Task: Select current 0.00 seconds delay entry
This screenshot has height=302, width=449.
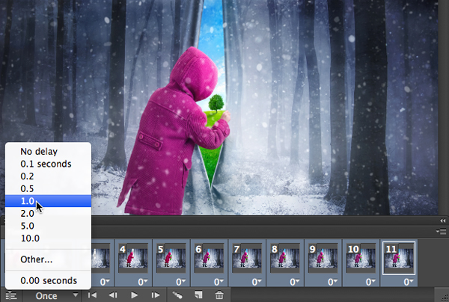Action: pyautogui.click(x=48, y=280)
